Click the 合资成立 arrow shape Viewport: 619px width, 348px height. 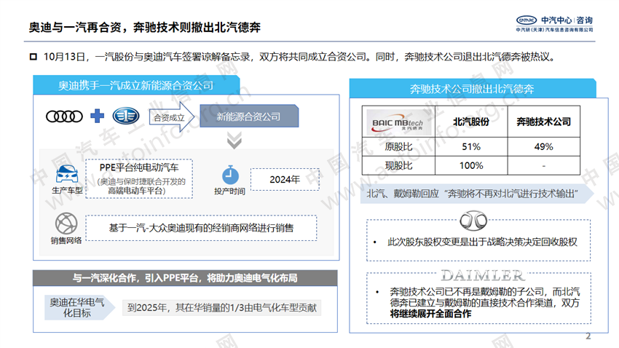pos(172,117)
